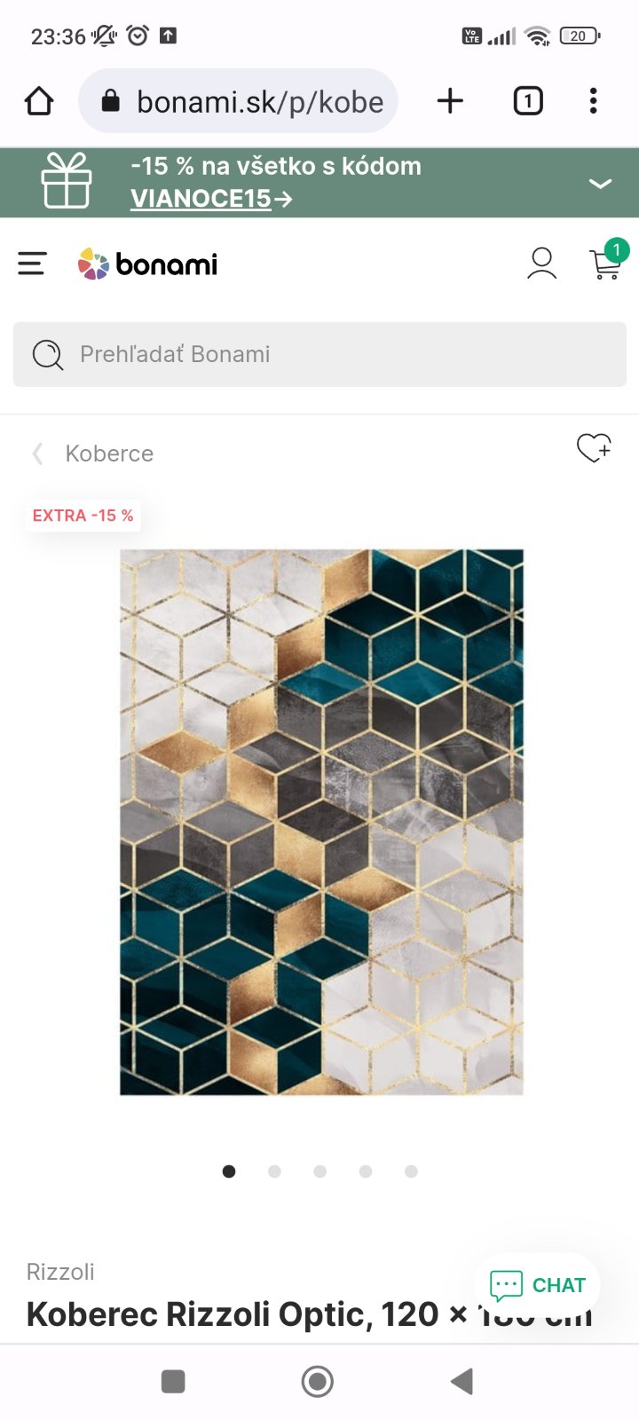Tap the Bonami logo
The height and width of the screenshot is (1420, 639).
[147, 264]
